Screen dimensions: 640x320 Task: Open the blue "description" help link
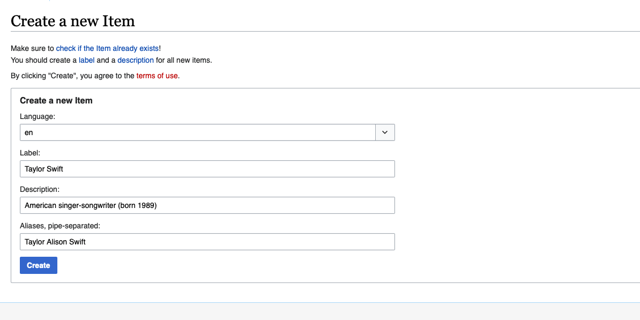coord(136,60)
